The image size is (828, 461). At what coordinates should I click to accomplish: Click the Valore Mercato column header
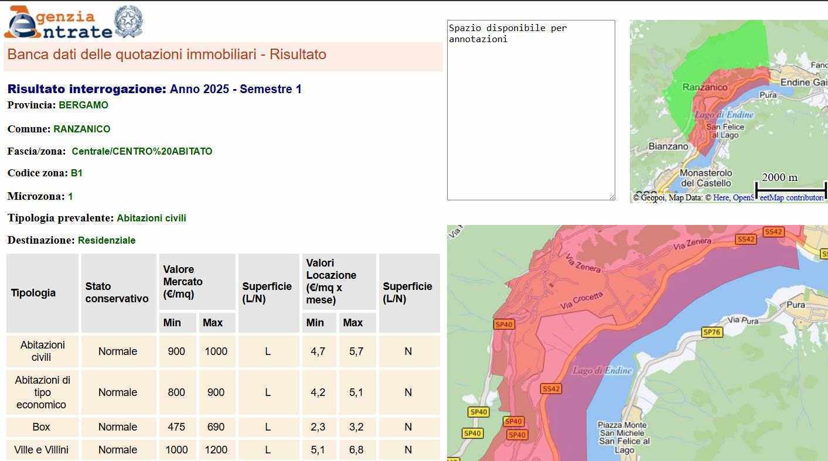183,282
